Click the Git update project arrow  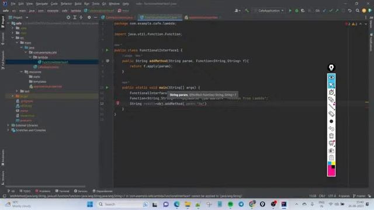[x=324, y=10]
